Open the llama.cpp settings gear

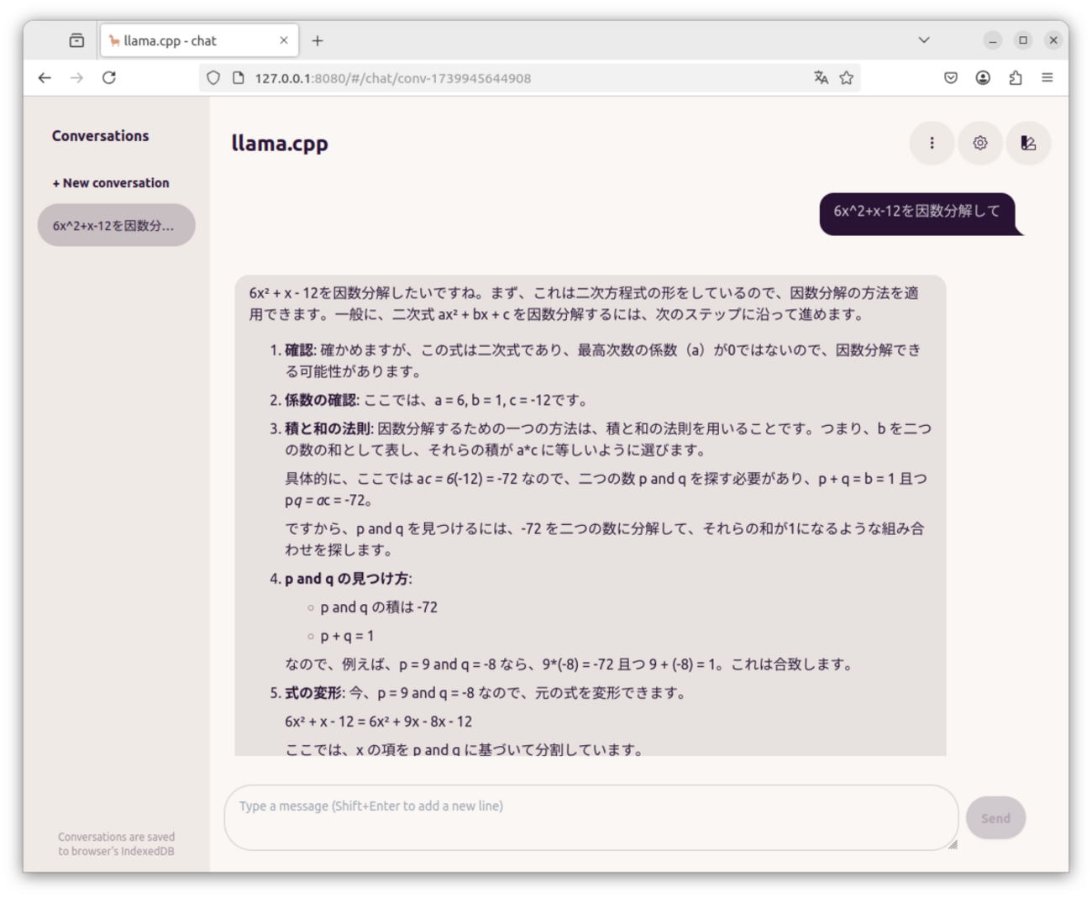tap(979, 143)
